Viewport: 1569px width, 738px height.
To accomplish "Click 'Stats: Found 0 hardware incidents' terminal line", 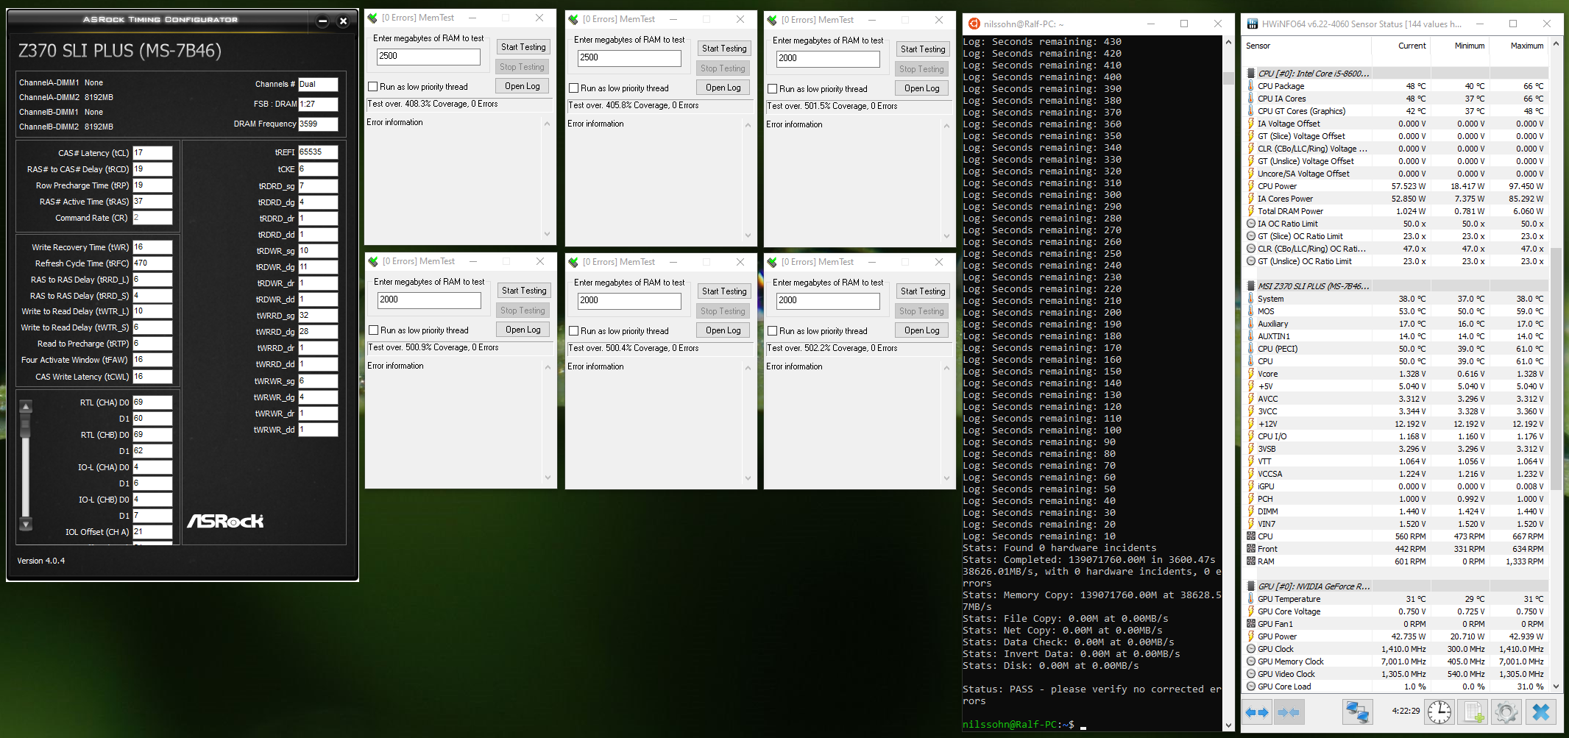I will click(x=1059, y=548).
